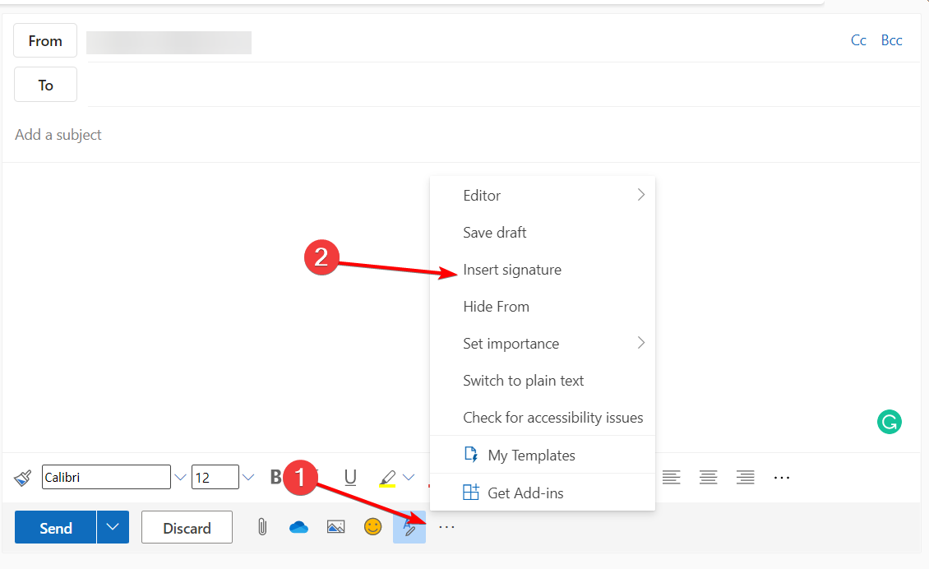
Task: Apply yellow highlight color
Action: [387, 478]
